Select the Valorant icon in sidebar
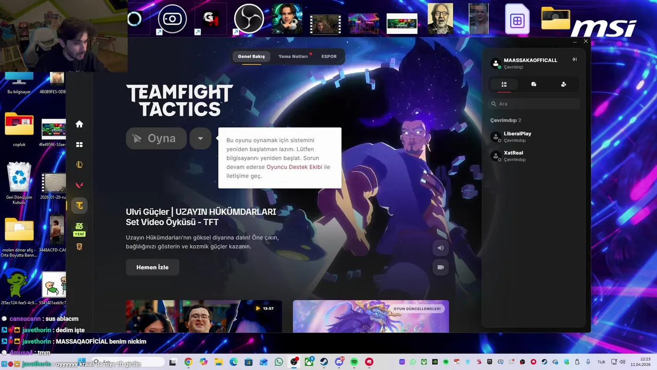Viewport: 657px width, 370px height. tap(79, 185)
